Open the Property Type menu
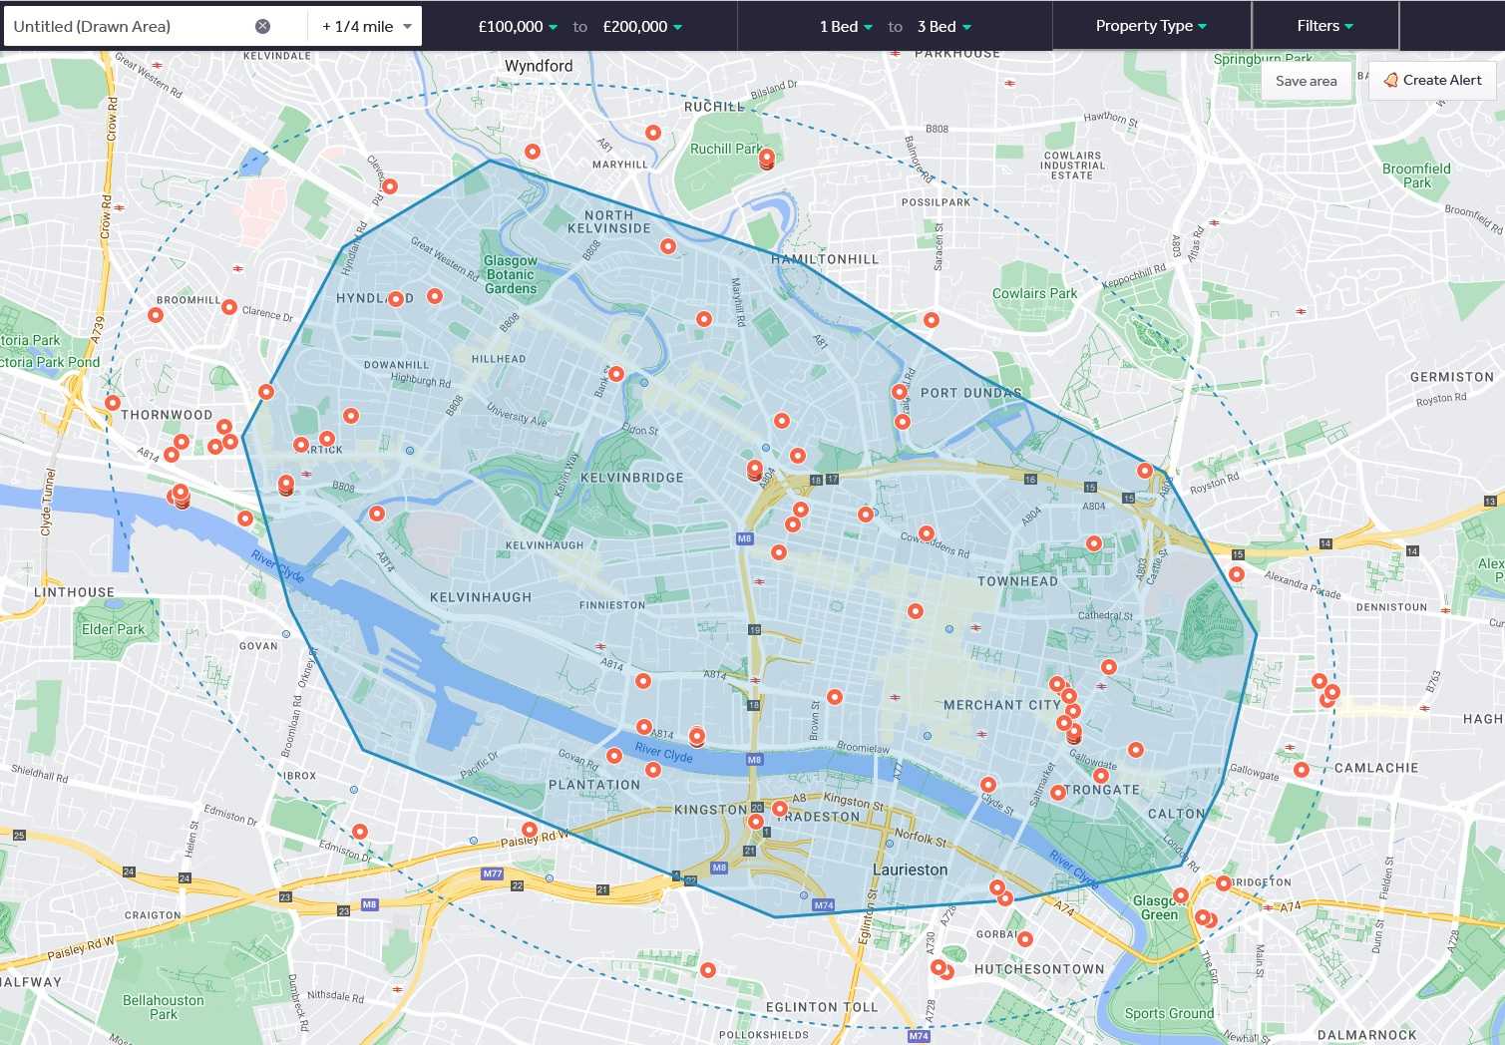Screen dimensions: 1505x1045 [x=1151, y=26]
